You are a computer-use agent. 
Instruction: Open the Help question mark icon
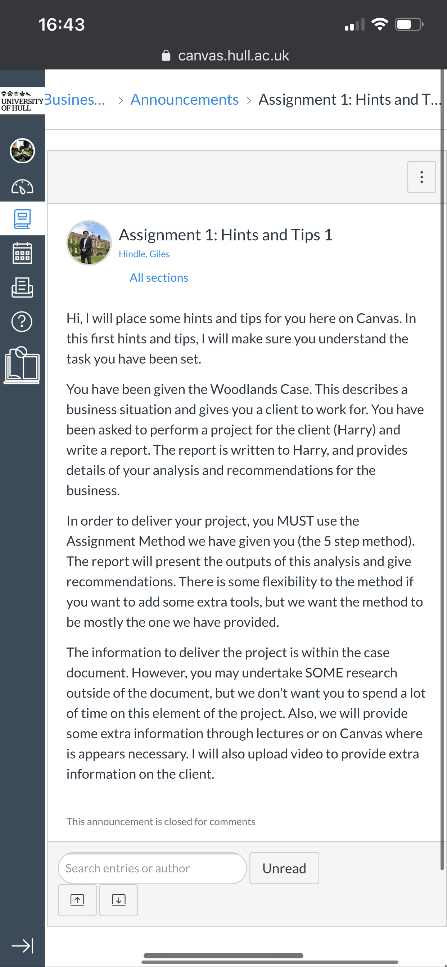[22, 322]
